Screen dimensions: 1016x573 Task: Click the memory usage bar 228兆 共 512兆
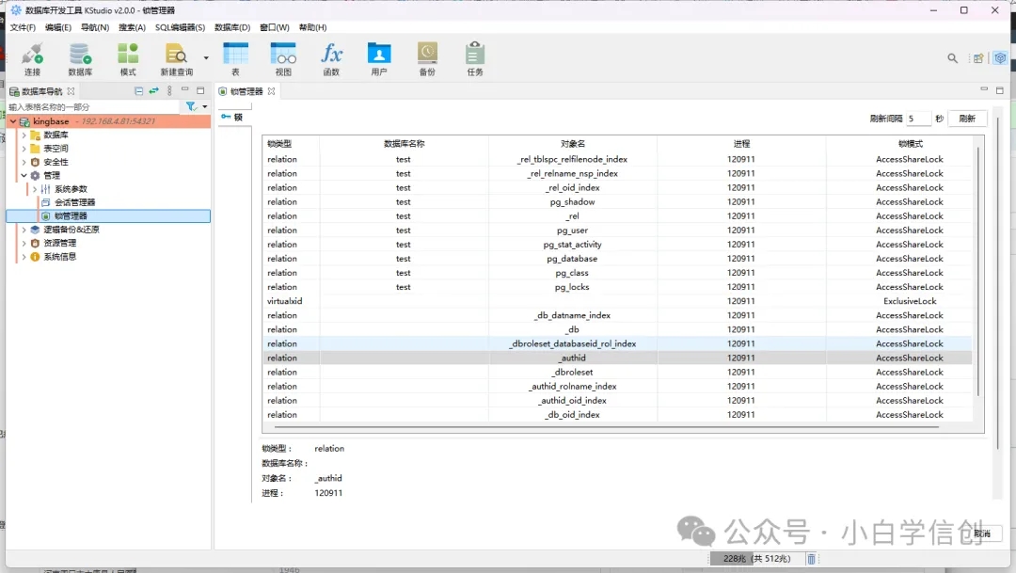pyautogui.click(x=756, y=559)
